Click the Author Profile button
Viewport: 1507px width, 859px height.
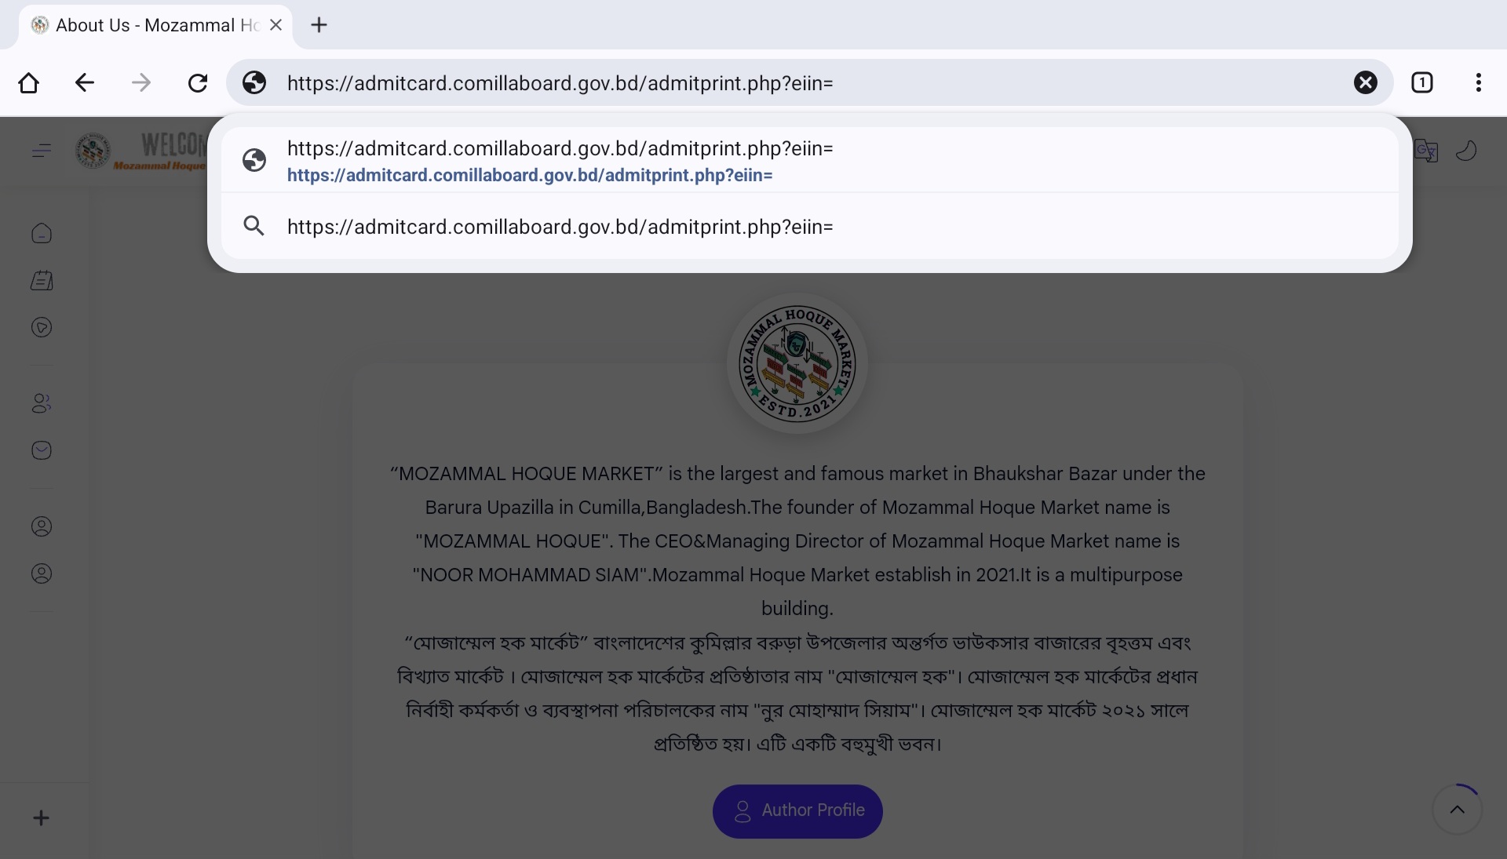797,810
